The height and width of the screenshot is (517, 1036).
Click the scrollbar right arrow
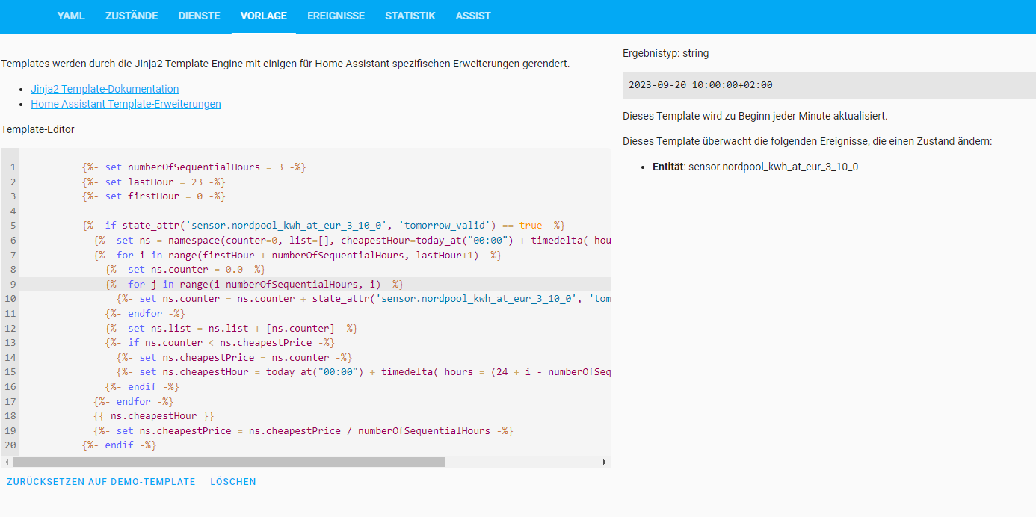[604, 462]
